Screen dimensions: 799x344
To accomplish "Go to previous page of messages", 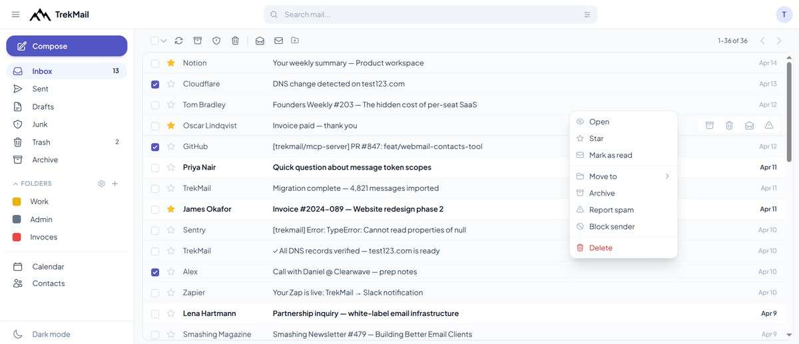I will click(762, 41).
